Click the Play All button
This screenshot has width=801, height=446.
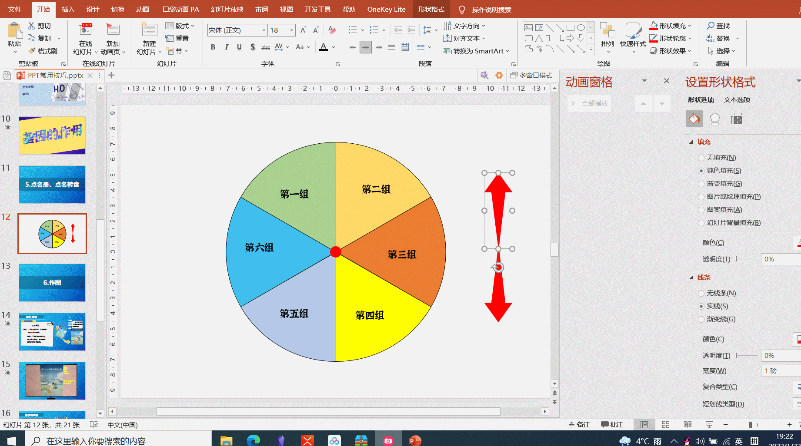(x=590, y=103)
